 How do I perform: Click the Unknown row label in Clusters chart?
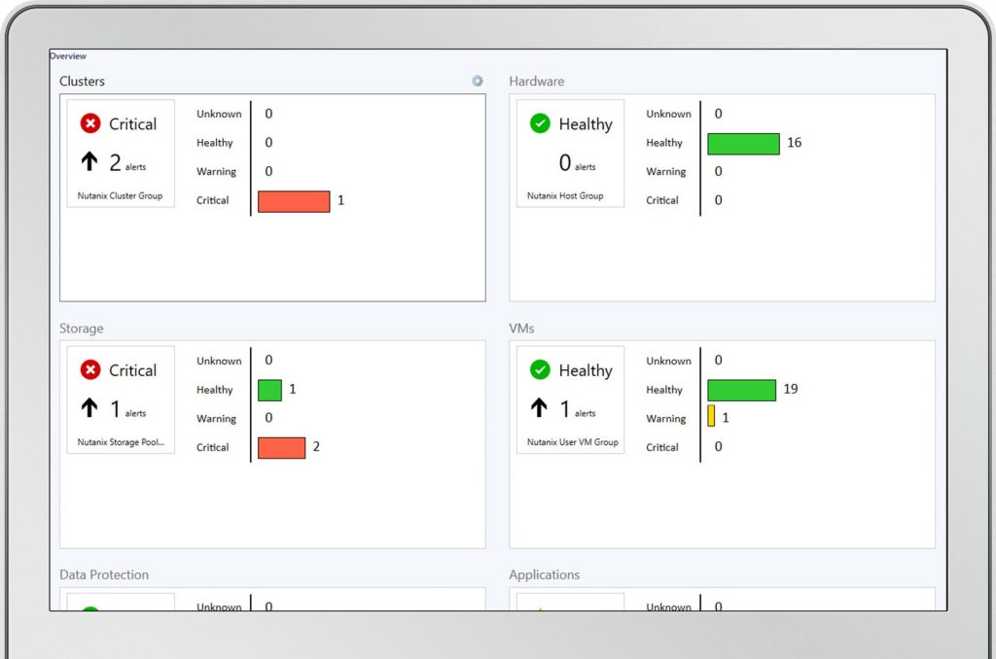219,114
